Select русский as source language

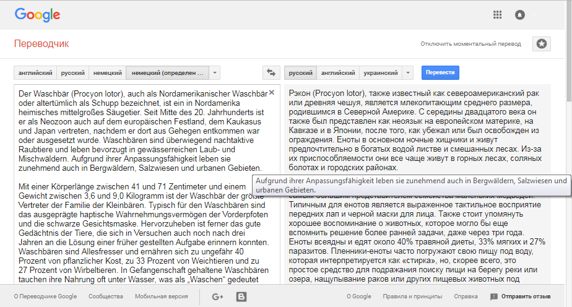73,72
